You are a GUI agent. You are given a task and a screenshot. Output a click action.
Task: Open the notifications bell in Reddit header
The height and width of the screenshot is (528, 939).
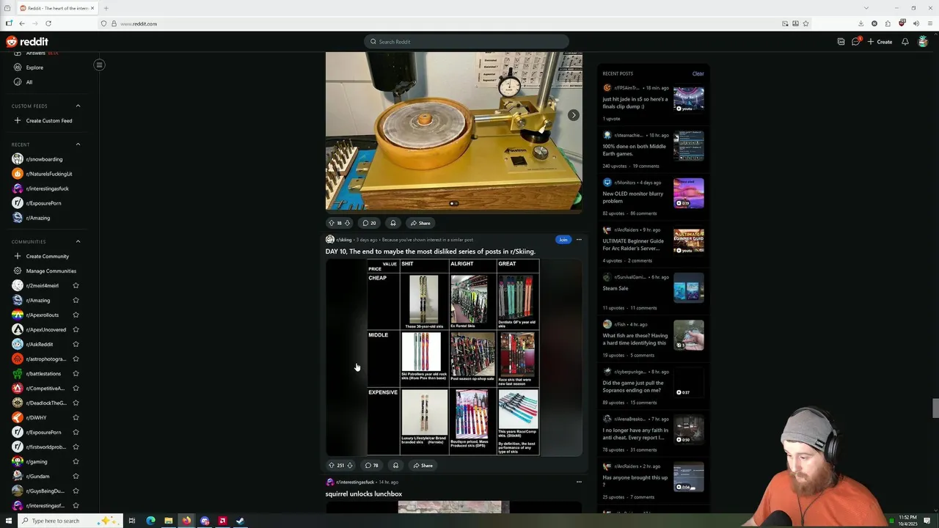905,42
